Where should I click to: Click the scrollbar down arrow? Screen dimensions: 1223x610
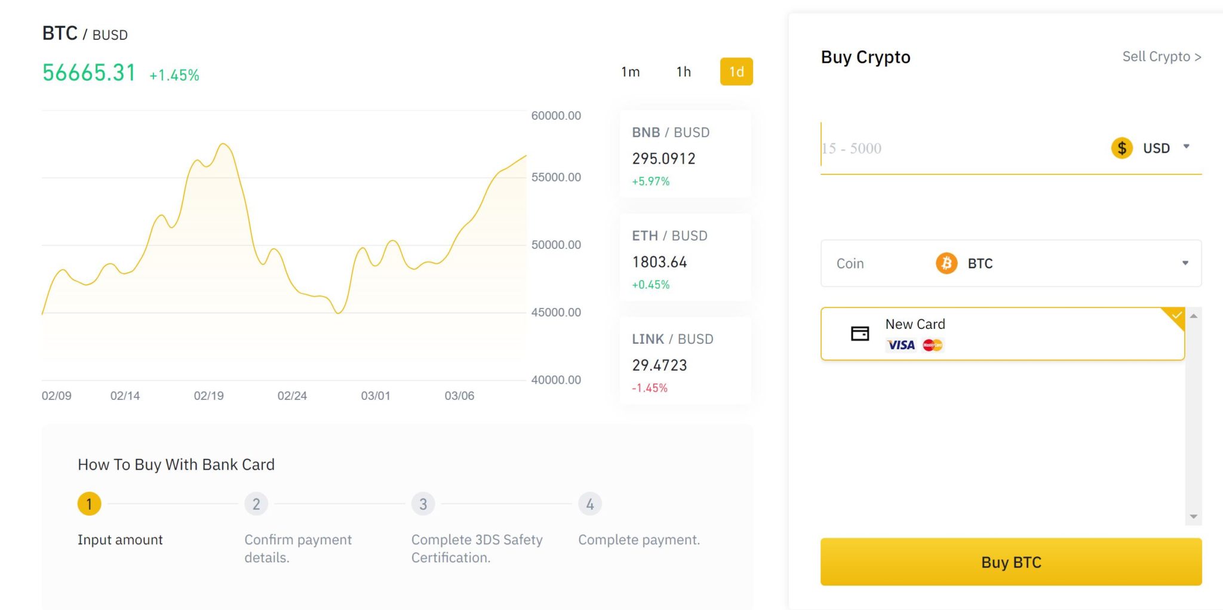[1194, 516]
